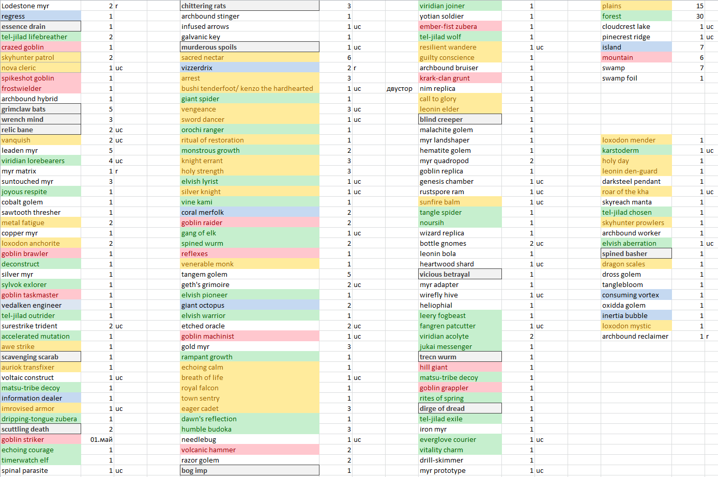Select the 'murderous spoils' cell

[x=250, y=47]
